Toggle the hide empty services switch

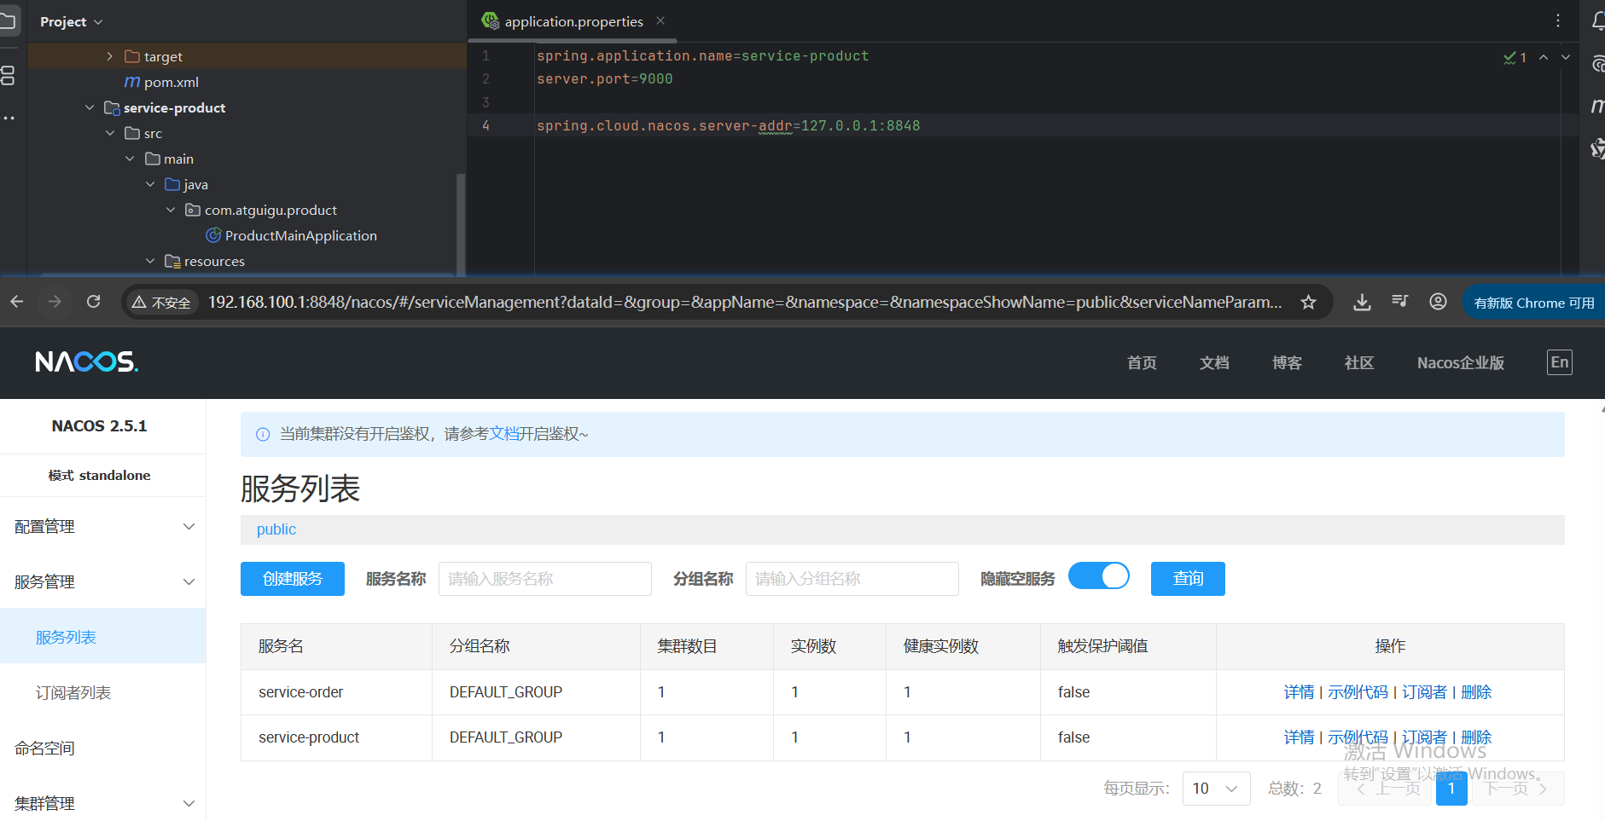(x=1099, y=576)
